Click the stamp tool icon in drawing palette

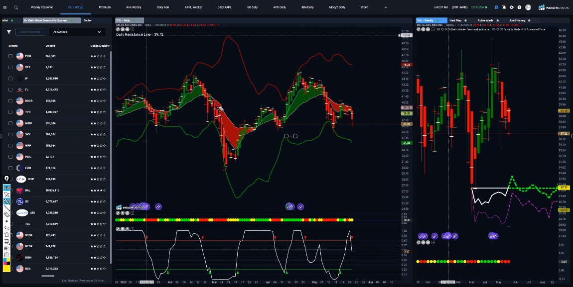coord(6,241)
